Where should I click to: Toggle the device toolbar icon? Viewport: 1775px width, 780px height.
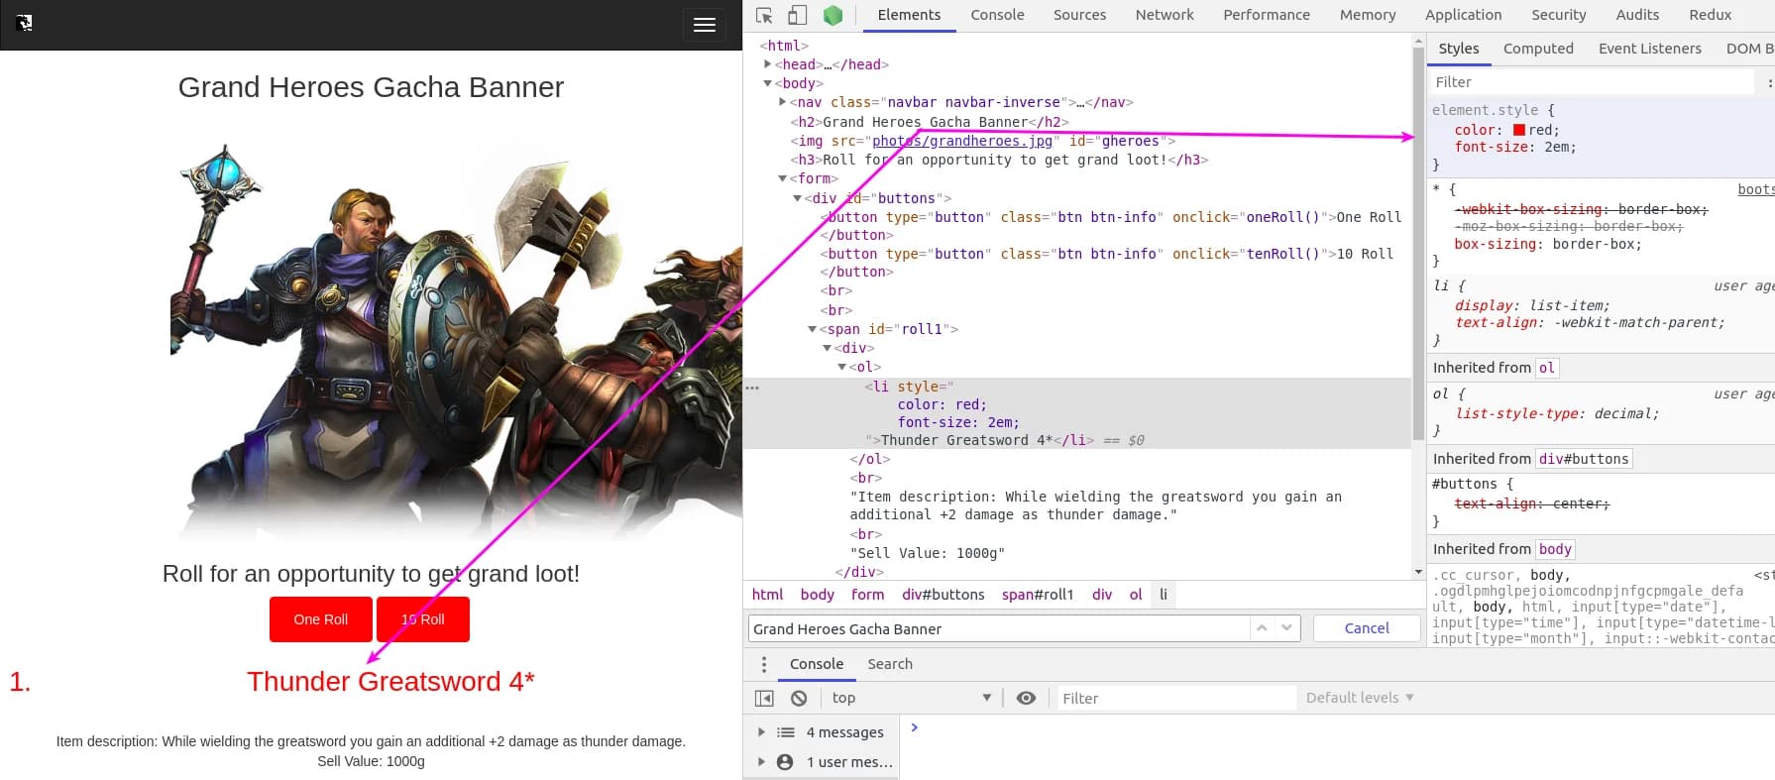pyautogui.click(x=797, y=15)
